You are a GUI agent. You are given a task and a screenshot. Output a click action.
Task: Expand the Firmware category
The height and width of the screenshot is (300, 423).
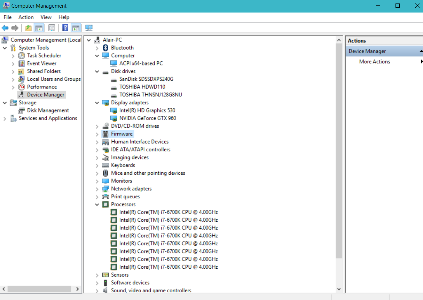coord(97,134)
